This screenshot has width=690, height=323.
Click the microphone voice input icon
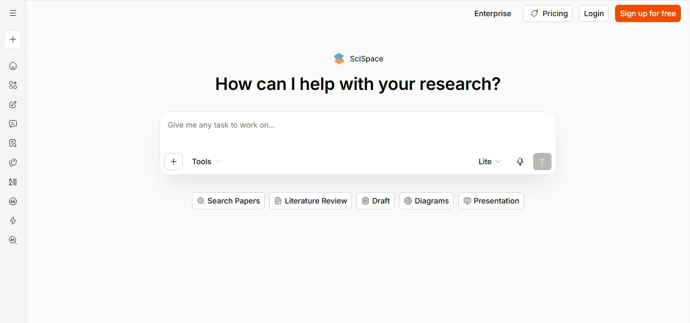click(520, 161)
